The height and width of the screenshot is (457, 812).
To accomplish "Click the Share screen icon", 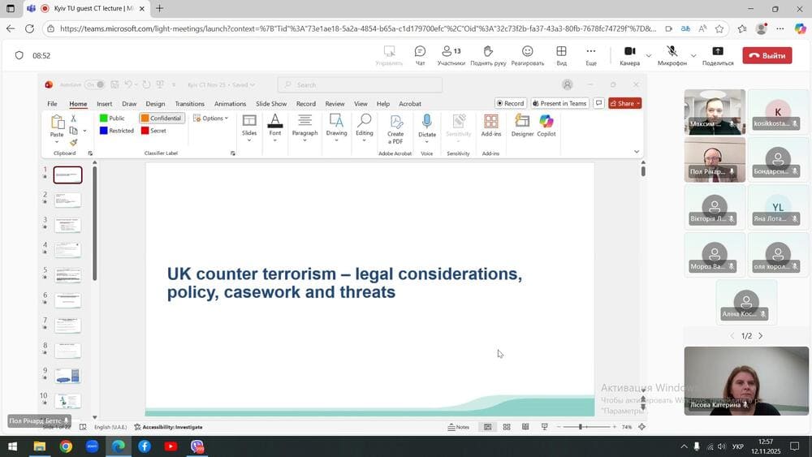I will point(717,55).
